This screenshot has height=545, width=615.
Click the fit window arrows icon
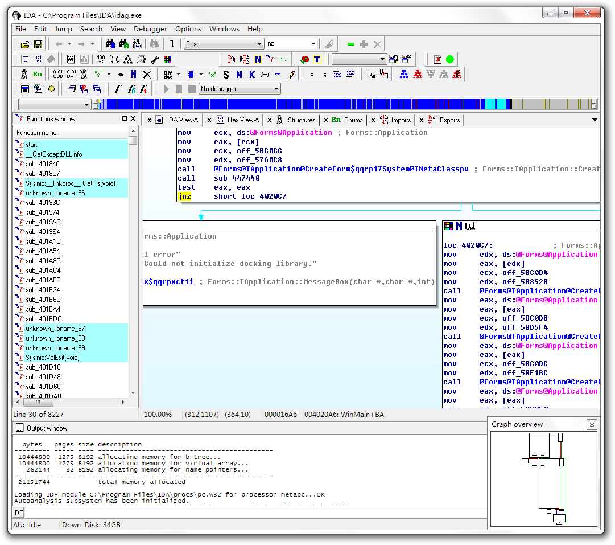[115, 59]
